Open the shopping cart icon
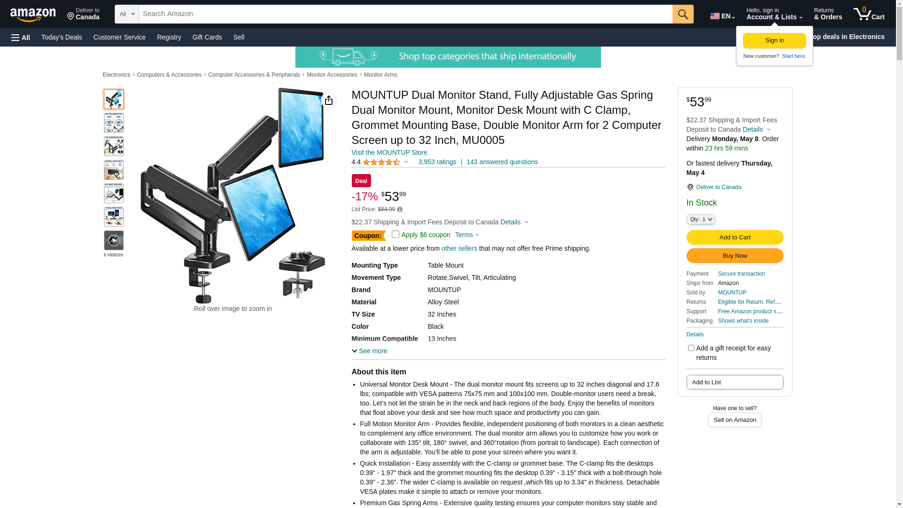 [869, 14]
